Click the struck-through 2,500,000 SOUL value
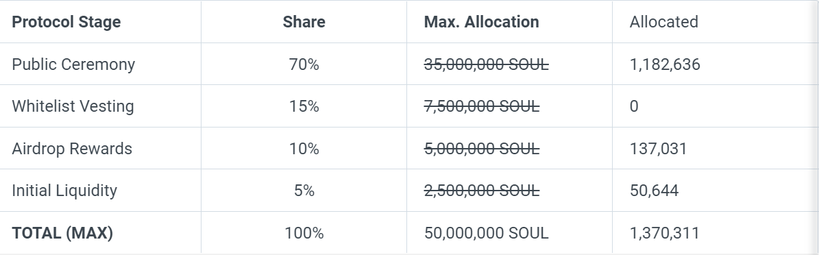Image resolution: width=819 pixels, height=255 pixels. click(482, 190)
